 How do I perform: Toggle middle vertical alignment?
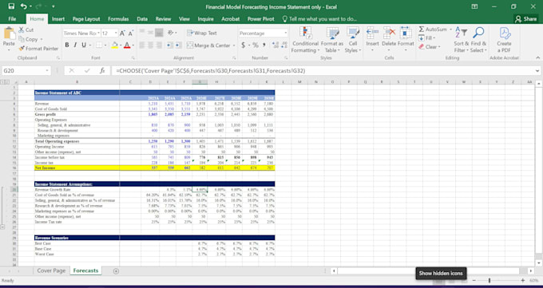150,33
